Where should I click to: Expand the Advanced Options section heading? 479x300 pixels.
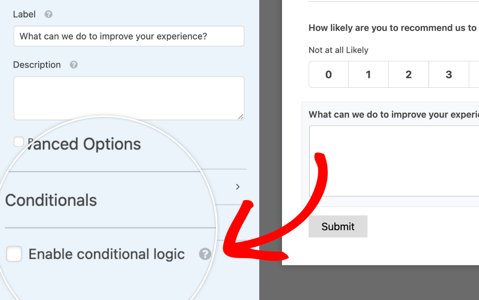pyautogui.click(x=84, y=144)
